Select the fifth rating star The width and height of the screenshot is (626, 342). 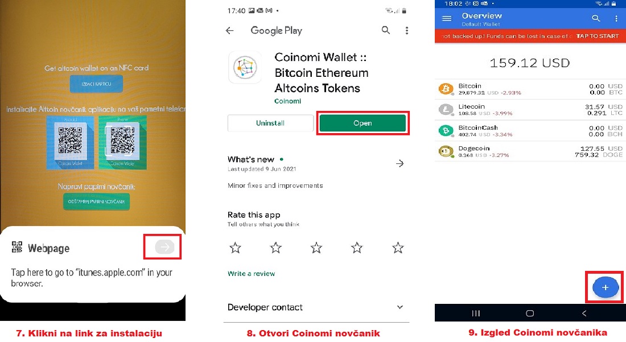coord(398,248)
